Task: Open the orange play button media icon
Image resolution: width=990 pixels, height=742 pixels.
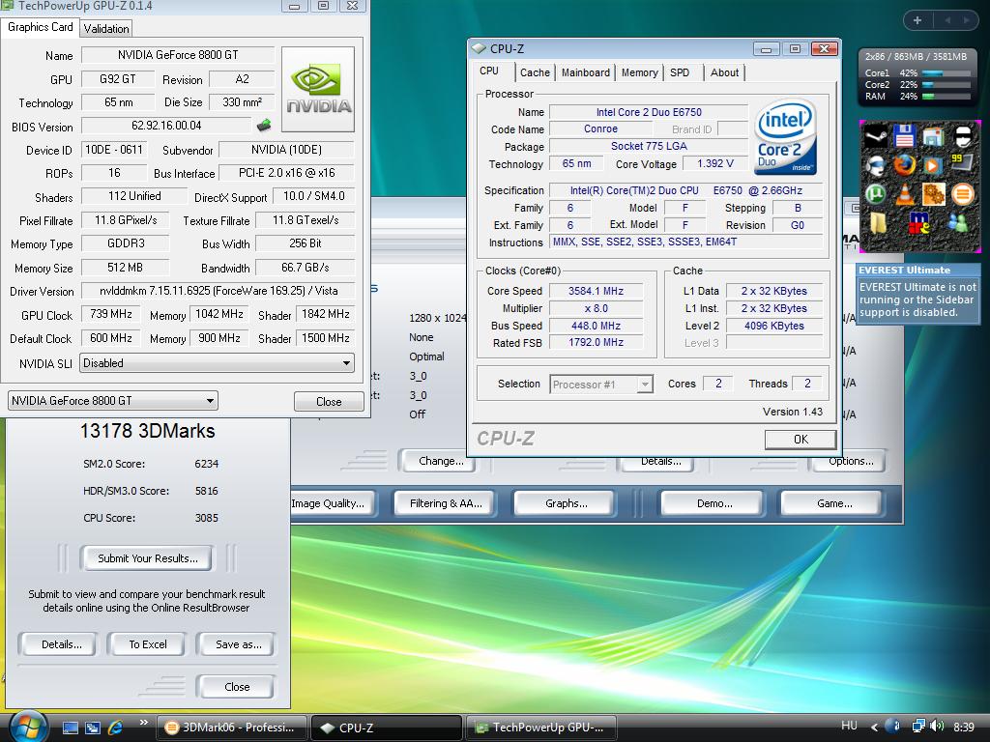Action: [933, 165]
